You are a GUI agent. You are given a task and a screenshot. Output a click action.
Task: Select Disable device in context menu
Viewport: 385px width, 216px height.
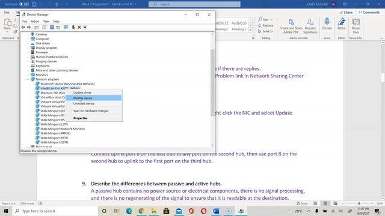click(94, 98)
